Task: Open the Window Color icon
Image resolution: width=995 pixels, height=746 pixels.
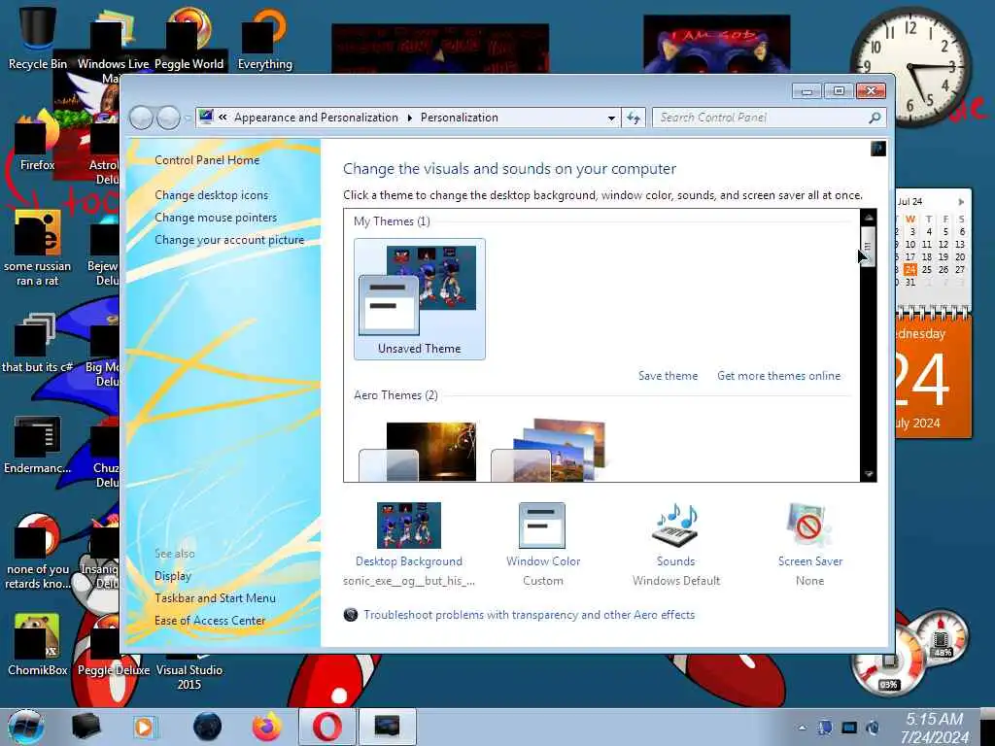Action: [542, 526]
